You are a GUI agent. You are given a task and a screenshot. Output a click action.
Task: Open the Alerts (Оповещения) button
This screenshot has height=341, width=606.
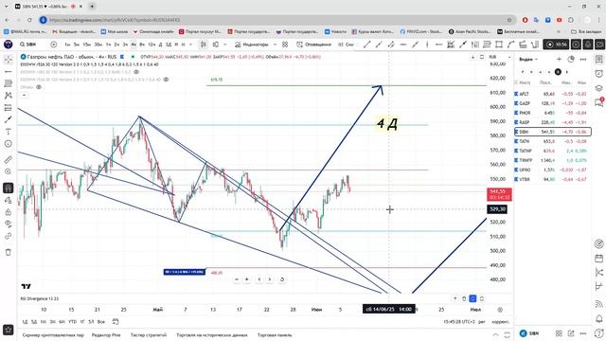click(313, 45)
